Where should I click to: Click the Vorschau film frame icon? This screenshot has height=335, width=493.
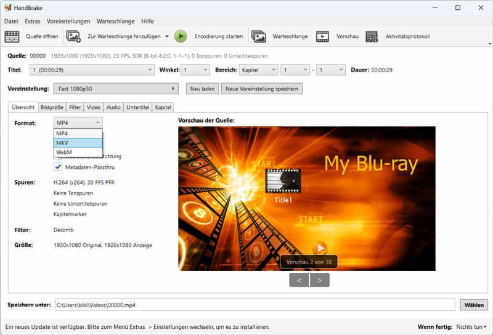coord(322,36)
